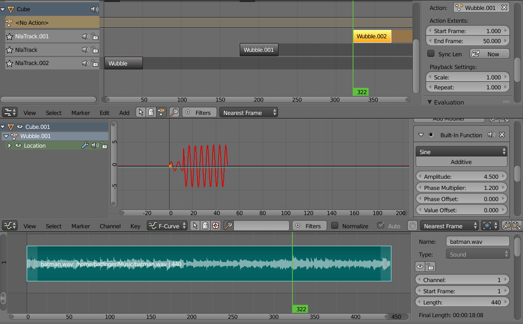Lock the NlaTrack.001 padlock
Viewport: 523px width, 324px height.
[x=95, y=37]
